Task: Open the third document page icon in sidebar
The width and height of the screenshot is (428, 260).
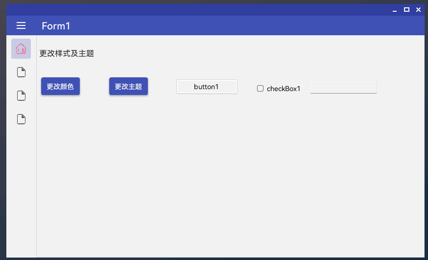Action: tap(21, 119)
